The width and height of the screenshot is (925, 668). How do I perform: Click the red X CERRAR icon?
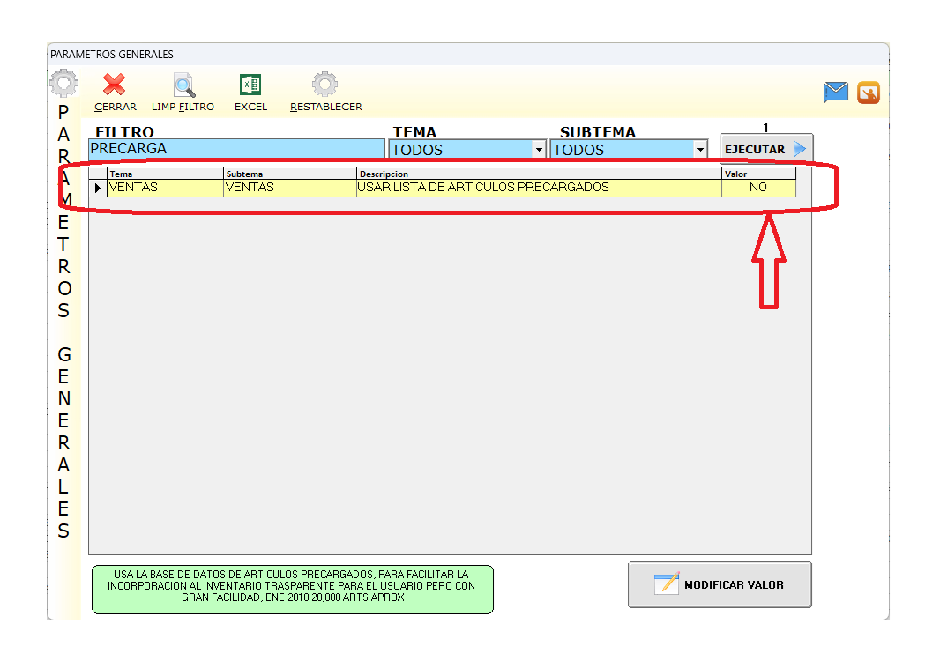pos(115,85)
